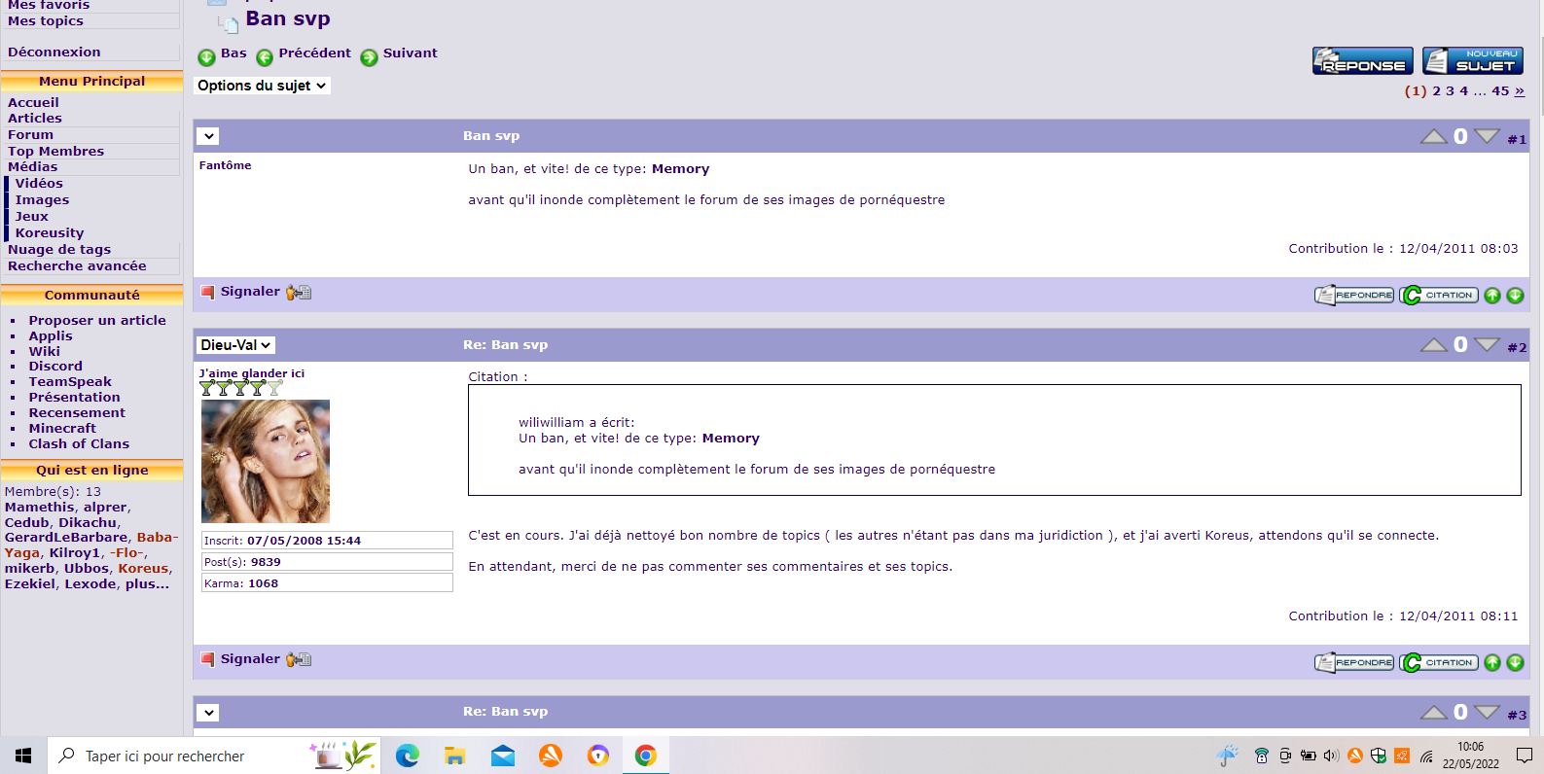Open the dropdown chevron in post #1 header
This screenshot has height=774, width=1544.
pos(209,136)
